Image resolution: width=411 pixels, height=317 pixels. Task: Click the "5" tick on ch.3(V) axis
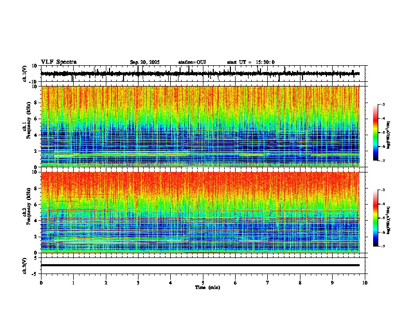[36, 258]
